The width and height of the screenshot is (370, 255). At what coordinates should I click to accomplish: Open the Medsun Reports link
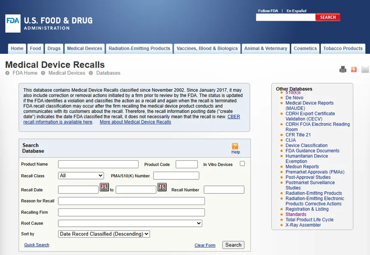tap(302, 167)
